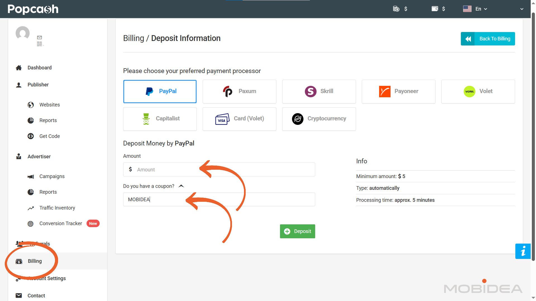Image resolution: width=536 pixels, height=301 pixels.
Task: Select Paxum payment processor
Action: 240,91
